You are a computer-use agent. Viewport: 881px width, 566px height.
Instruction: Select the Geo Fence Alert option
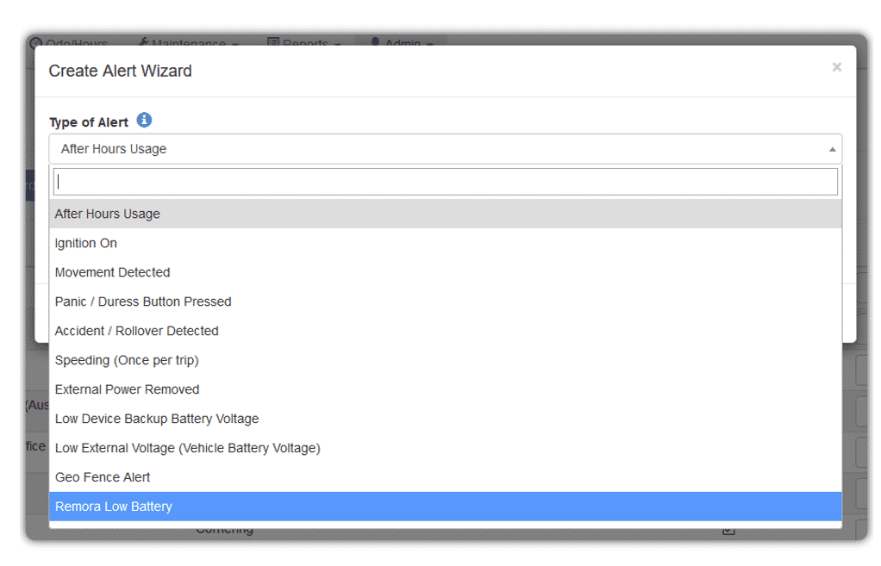click(103, 477)
